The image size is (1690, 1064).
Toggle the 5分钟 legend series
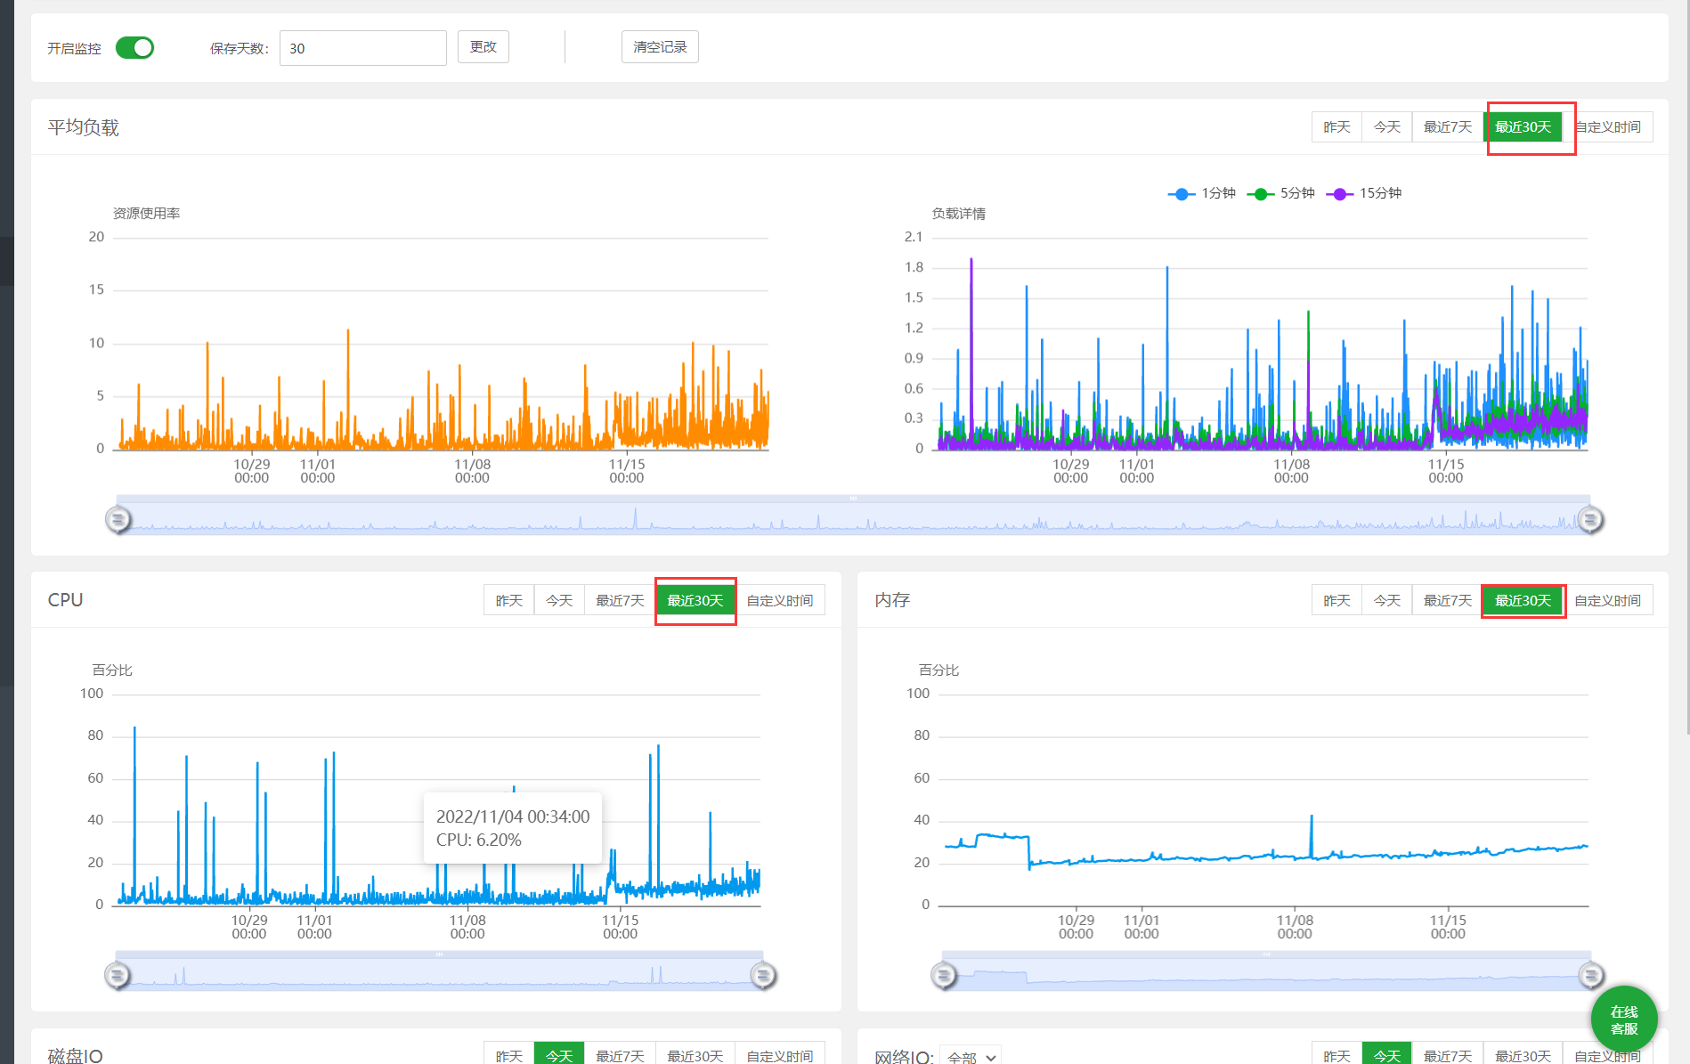click(x=1281, y=193)
